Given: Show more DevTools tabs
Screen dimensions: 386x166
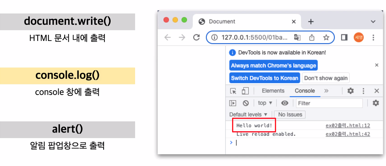Looking at the screenshot, I should pos(327,91).
